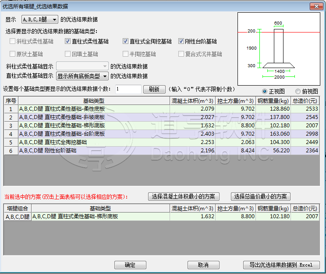Click the steel weight cell 56.220
Screen dimensions: 326x274
273,151
